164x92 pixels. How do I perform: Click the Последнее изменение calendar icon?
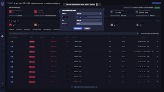click(x=112, y=12)
